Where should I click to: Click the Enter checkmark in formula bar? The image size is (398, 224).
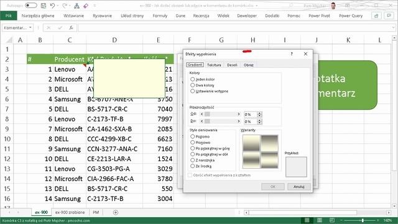pos(60,27)
